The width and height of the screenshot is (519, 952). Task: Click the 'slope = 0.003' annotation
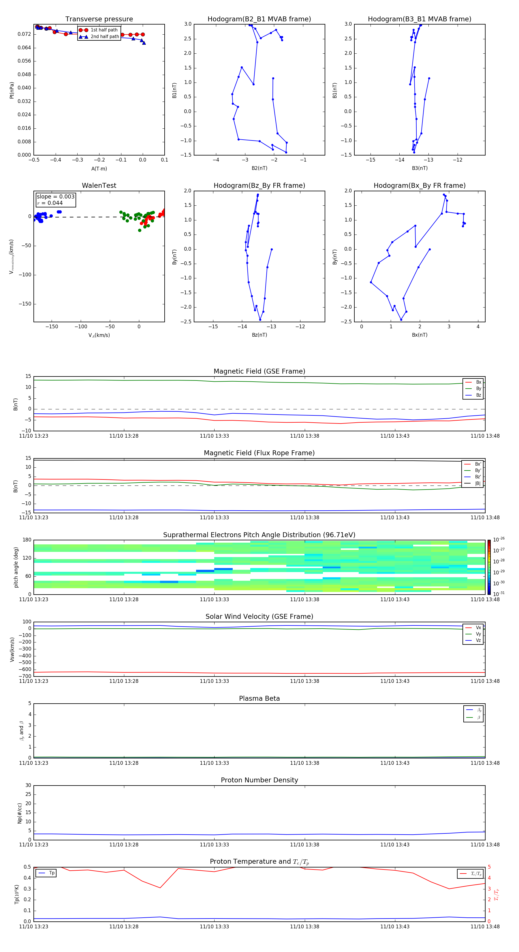click(55, 197)
